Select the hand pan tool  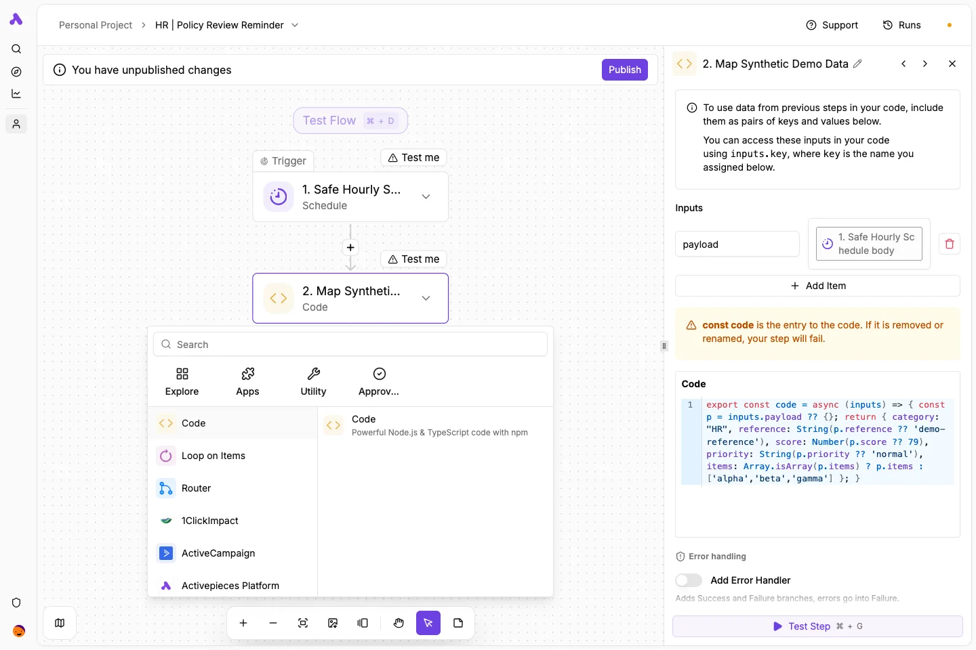[399, 623]
